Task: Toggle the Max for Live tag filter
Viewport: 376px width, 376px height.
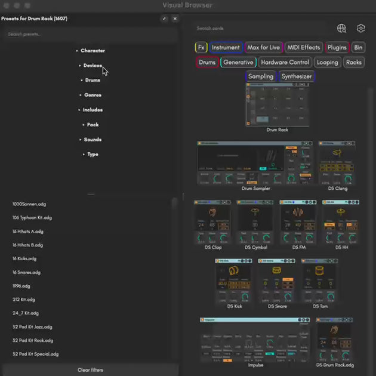Action: click(264, 48)
